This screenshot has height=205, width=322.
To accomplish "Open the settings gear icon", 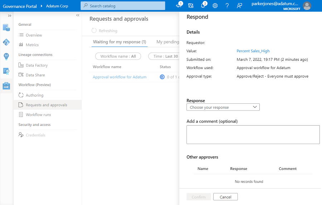I will pos(215,6).
